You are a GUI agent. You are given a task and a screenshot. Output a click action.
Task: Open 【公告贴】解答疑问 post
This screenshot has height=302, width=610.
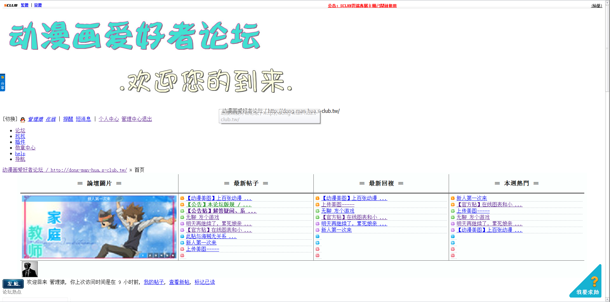pos(221,211)
